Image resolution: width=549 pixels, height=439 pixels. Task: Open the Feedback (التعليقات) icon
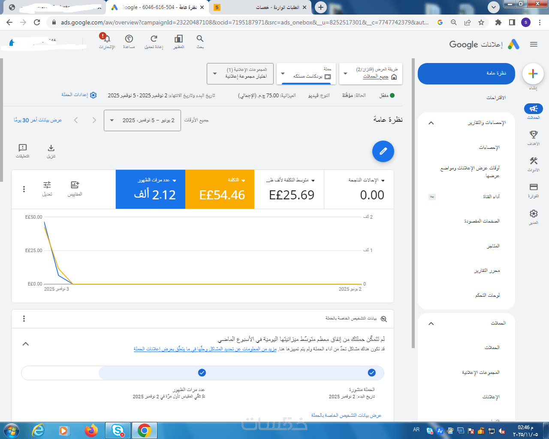click(23, 148)
